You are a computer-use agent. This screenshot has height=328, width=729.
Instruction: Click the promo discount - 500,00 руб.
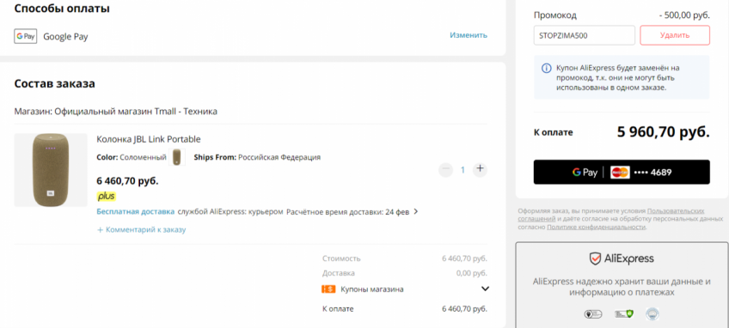[684, 15]
